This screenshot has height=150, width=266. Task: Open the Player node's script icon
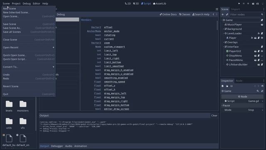coord(259,38)
